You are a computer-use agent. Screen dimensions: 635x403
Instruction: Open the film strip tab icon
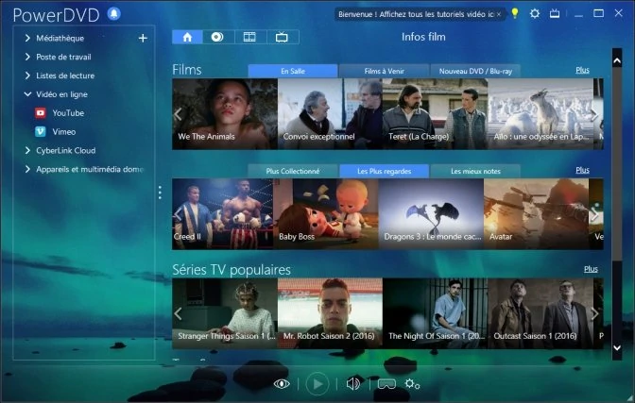pyautogui.click(x=249, y=37)
